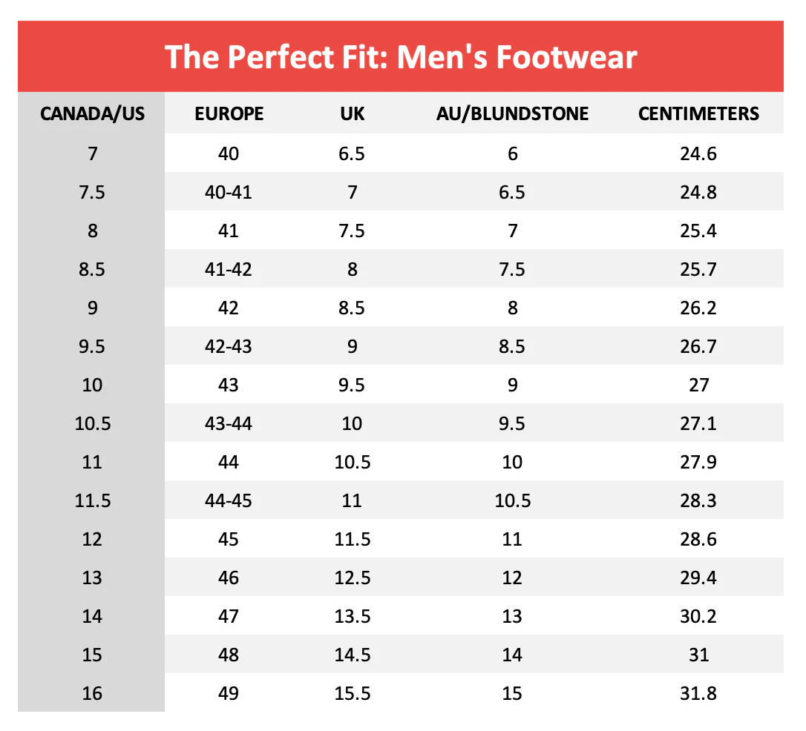
Task: Click the EUROPE column header
Action: [229, 113]
